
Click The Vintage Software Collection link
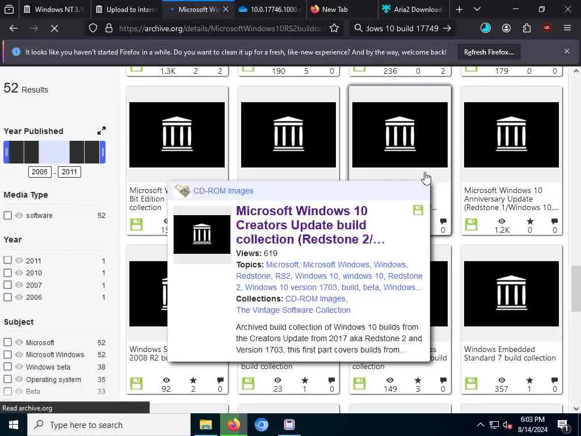point(293,310)
